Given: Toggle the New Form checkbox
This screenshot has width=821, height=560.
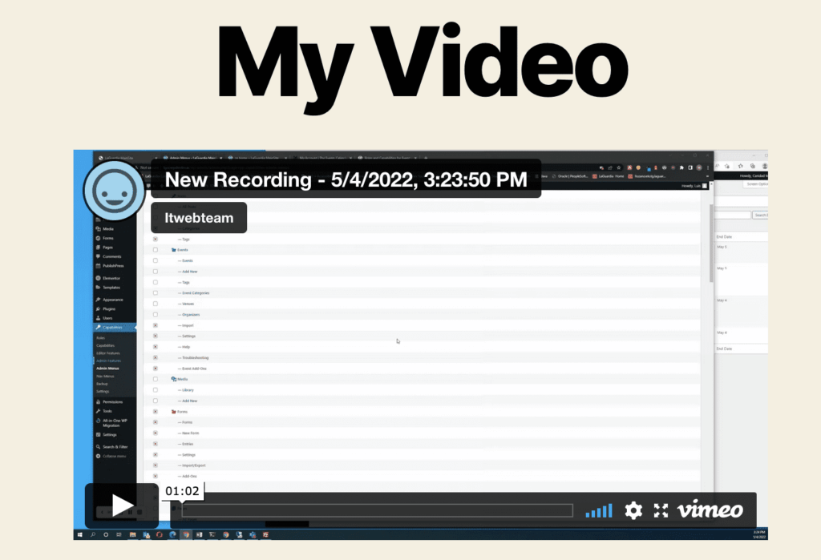Looking at the screenshot, I should pos(155,433).
